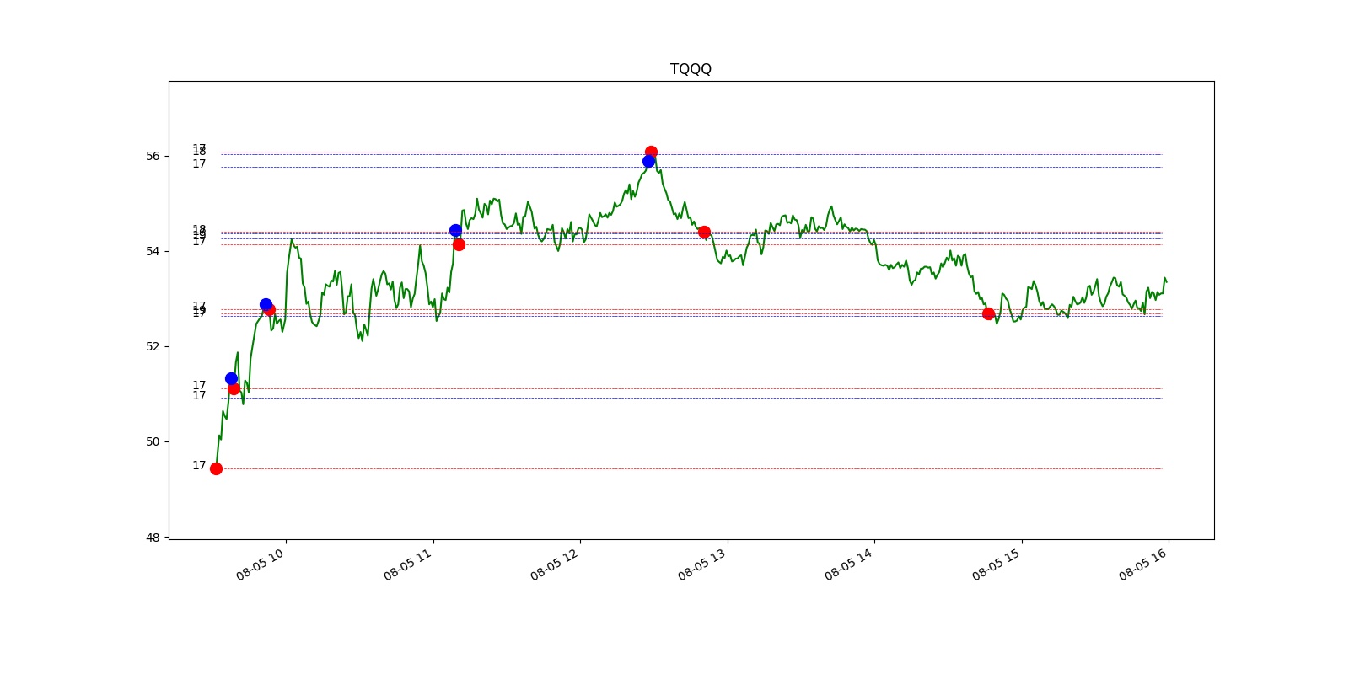Select the y-axis tick label 50

(x=153, y=441)
